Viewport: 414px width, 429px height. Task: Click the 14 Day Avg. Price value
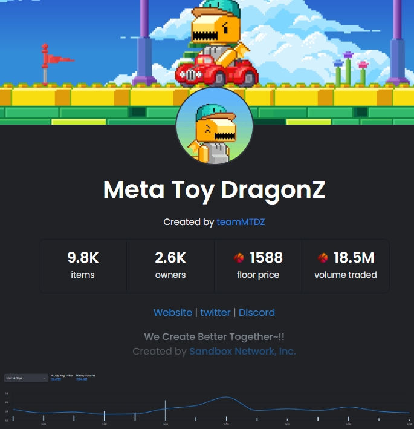(x=56, y=379)
